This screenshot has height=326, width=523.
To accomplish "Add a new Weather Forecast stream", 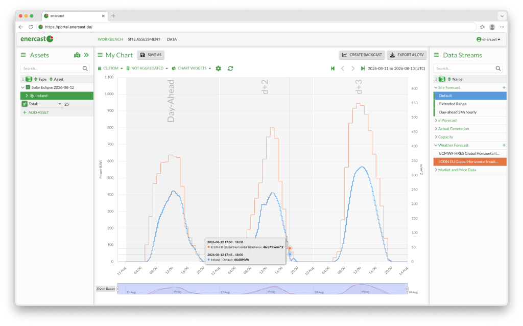I will [x=504, y=145].
